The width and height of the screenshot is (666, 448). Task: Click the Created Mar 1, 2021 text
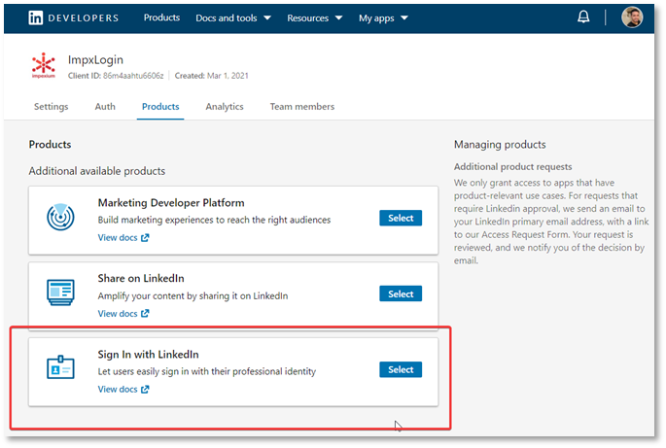pos(212,76)
